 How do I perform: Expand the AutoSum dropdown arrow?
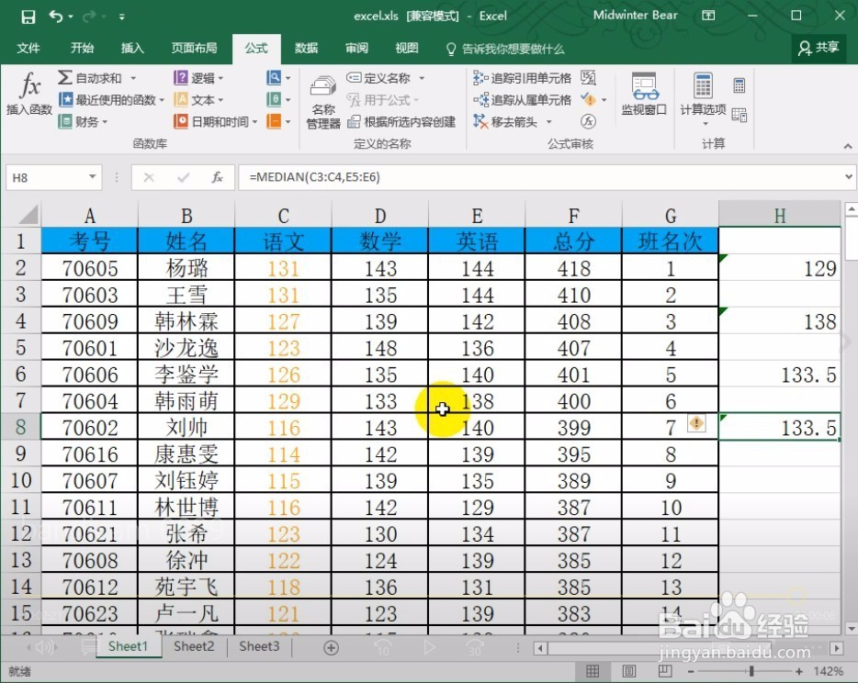[133, 78]
